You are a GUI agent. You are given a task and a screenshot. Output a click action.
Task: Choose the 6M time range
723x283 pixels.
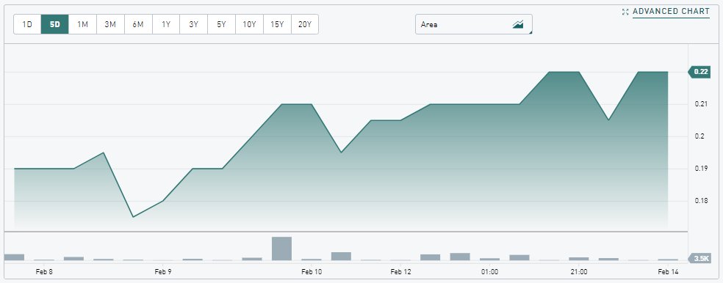[x=138, y=24]
